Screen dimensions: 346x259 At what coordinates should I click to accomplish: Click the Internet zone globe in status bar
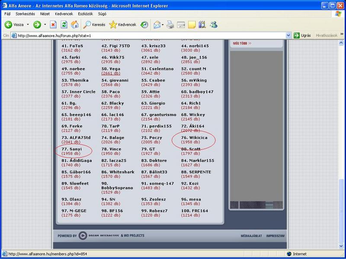pos(289,254)
